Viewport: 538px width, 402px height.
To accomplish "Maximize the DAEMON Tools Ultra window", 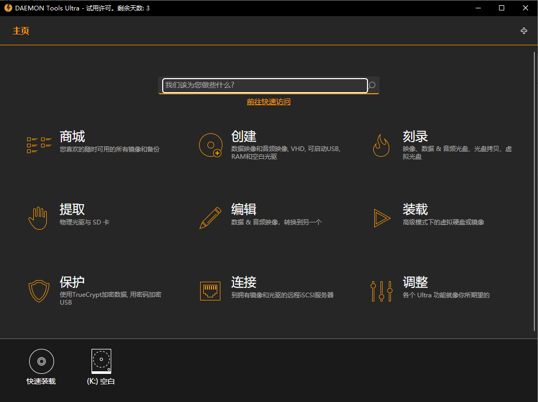I will (x=502, y=8).
